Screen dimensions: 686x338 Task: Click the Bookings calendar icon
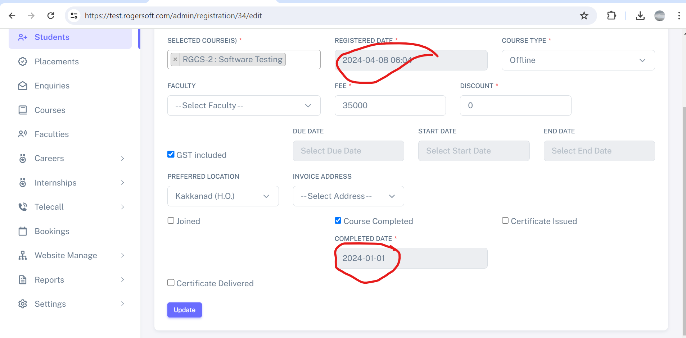point(23,231)
